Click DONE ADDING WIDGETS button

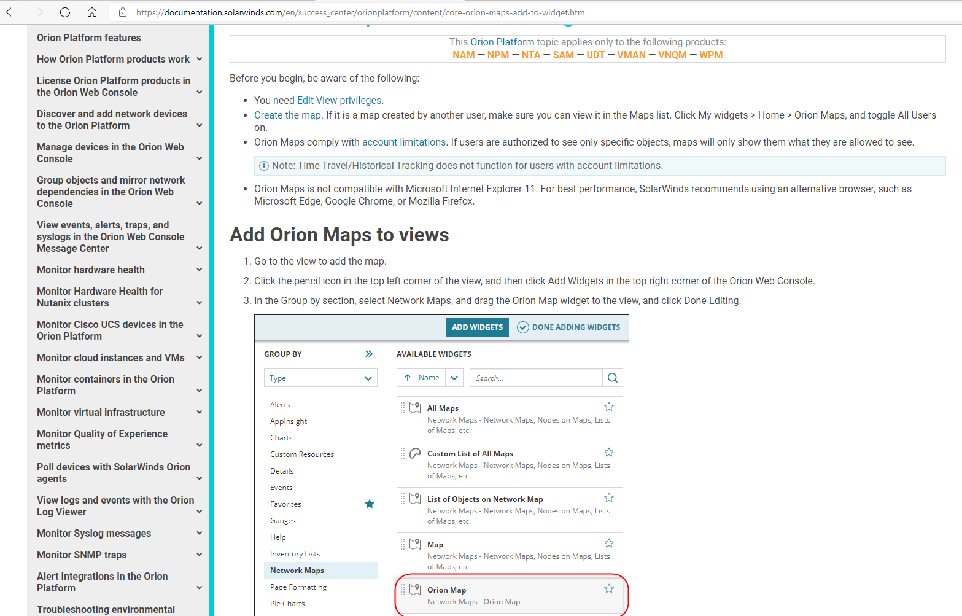point(568,327)
